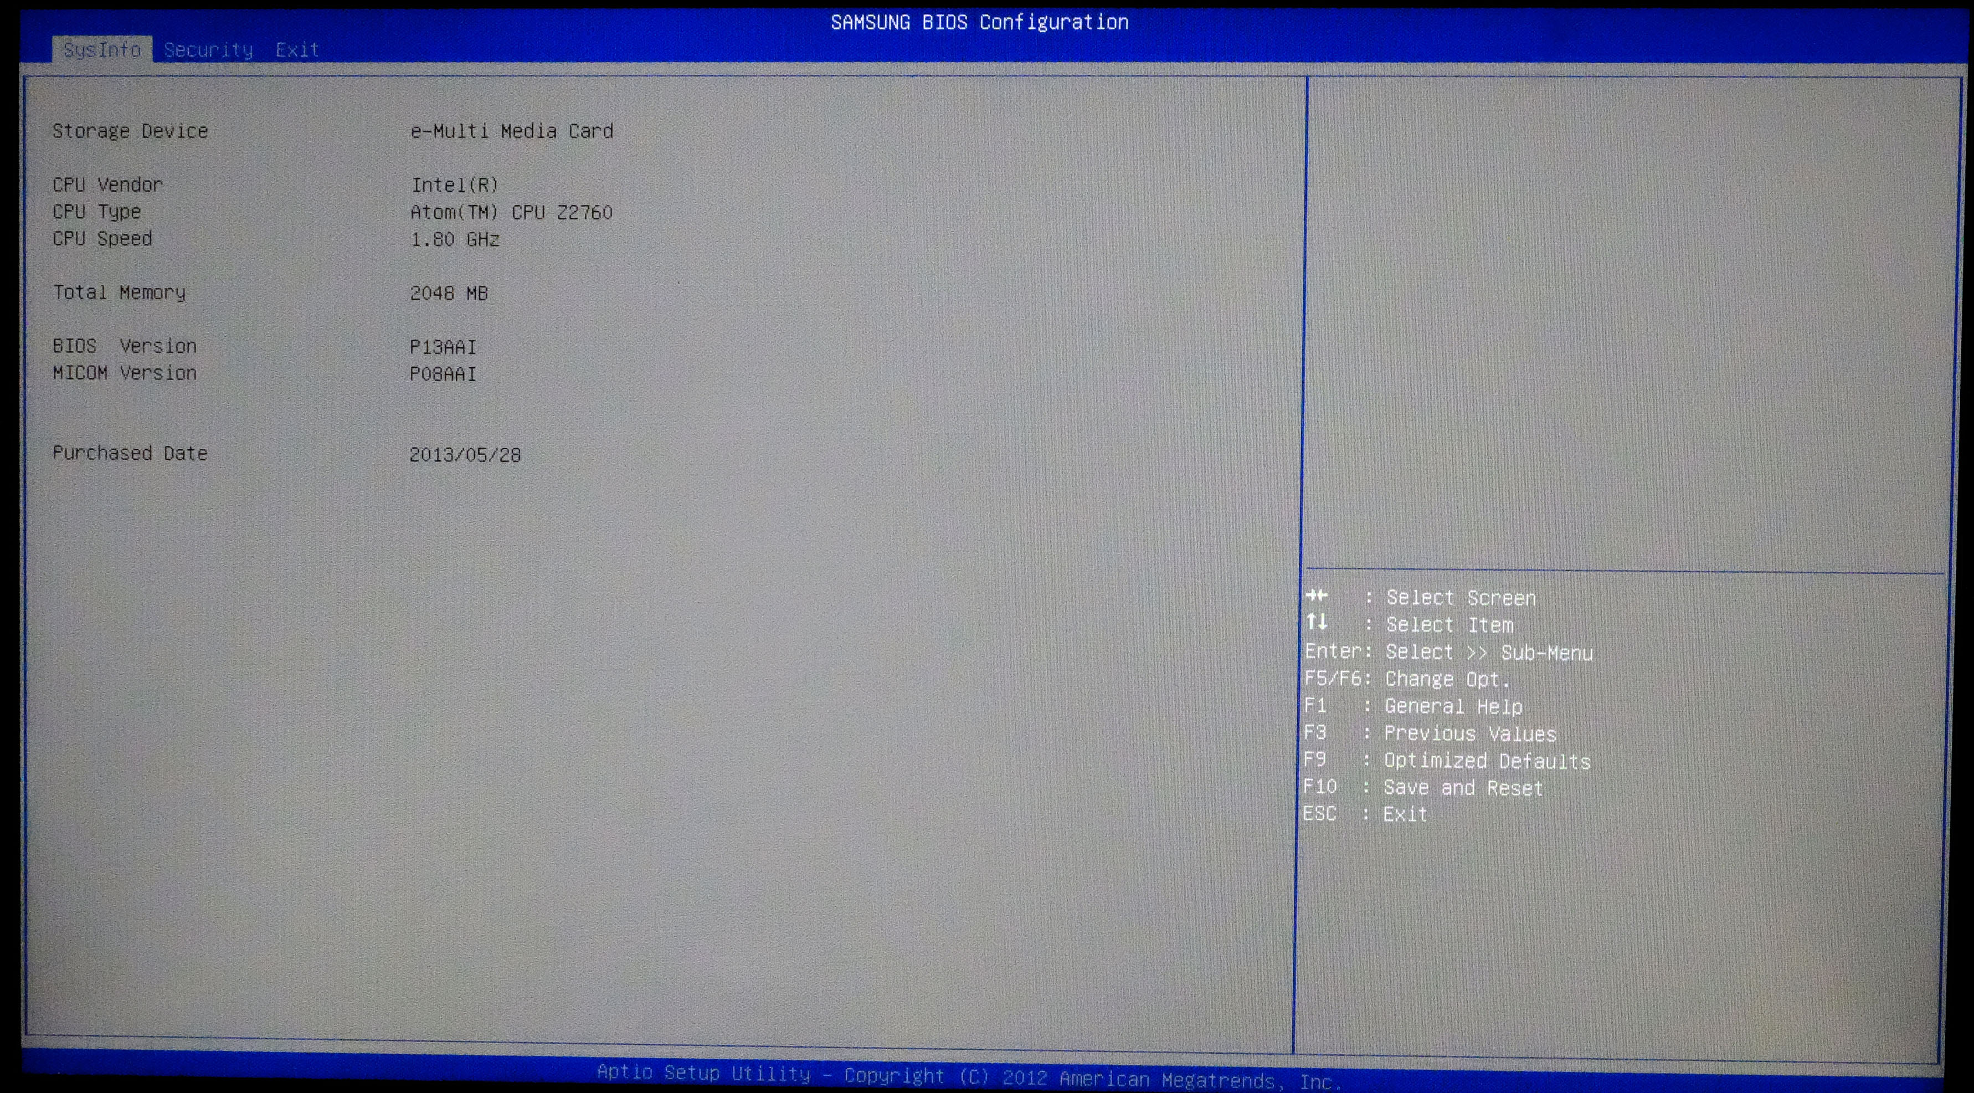Click the up-down arrows Select Item icon
Viewport: 1974px width, 1093px height.
1317,622
